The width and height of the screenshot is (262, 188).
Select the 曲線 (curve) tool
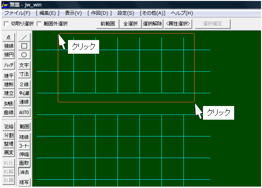tap(8, 113)
